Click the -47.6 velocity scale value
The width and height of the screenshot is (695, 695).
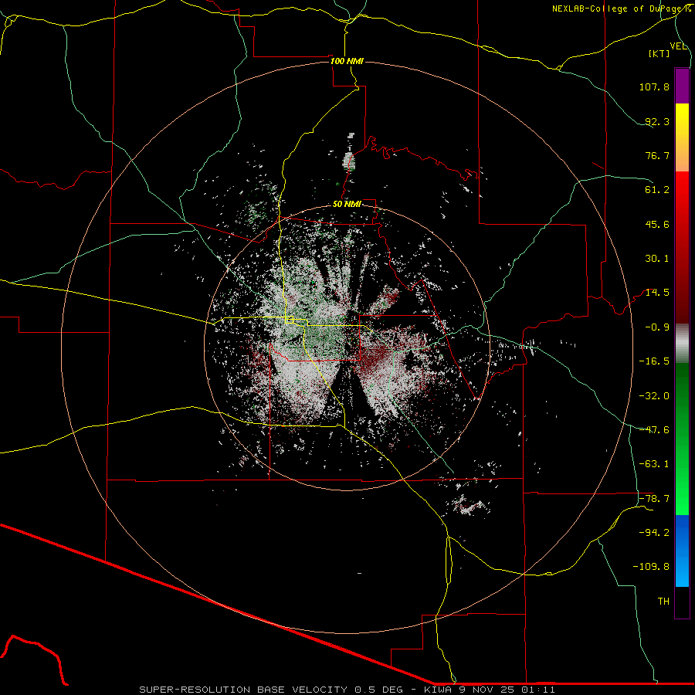(x=654, y=430)
